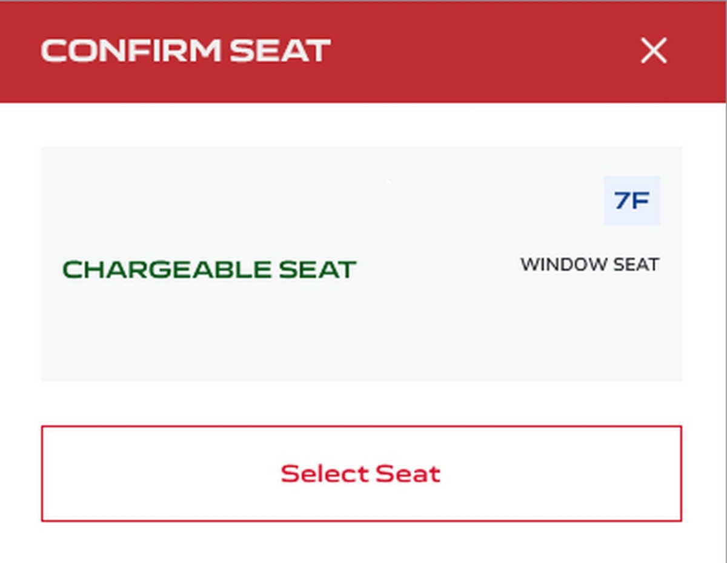Click the word SEAT in the header title
This screenshot has width=727, height=563.
(x=281, y=51)
